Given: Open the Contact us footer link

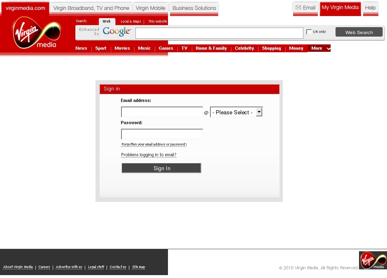Looking at the screenshot, I should (118, 267).
